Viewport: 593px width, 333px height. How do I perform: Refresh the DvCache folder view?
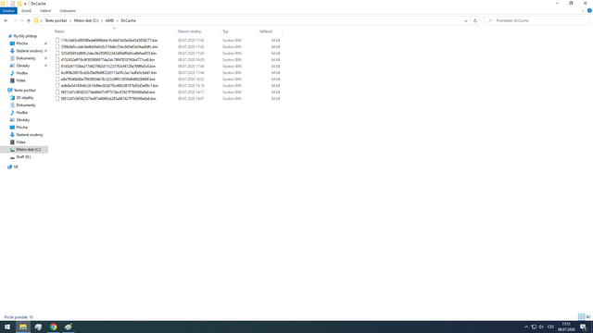(x=475, y=20)
